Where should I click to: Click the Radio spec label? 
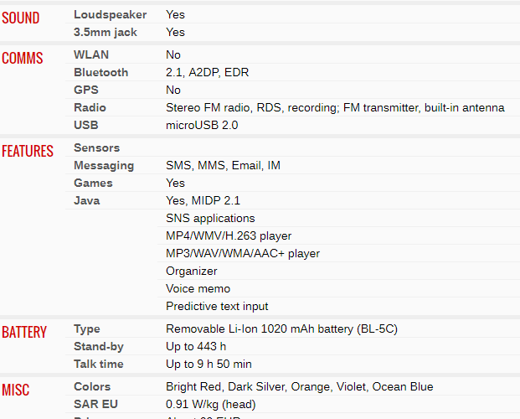coord(90,107)
